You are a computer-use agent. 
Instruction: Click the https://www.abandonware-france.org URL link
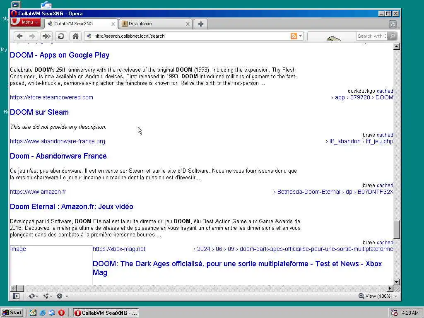click(x=57, y=141)
